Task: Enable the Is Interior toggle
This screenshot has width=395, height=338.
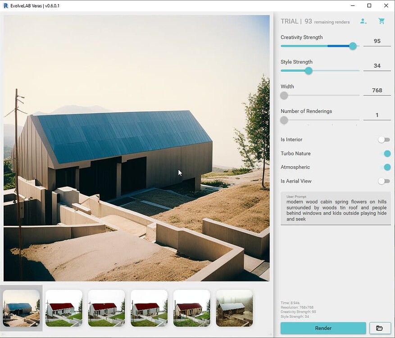Action: pos(384,140)
